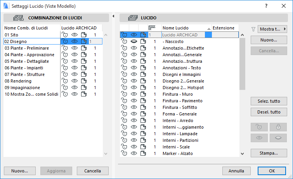Click Nuovo... button in the Lucido panel
The image size is (293, 179).
click(x=269, y=40)
